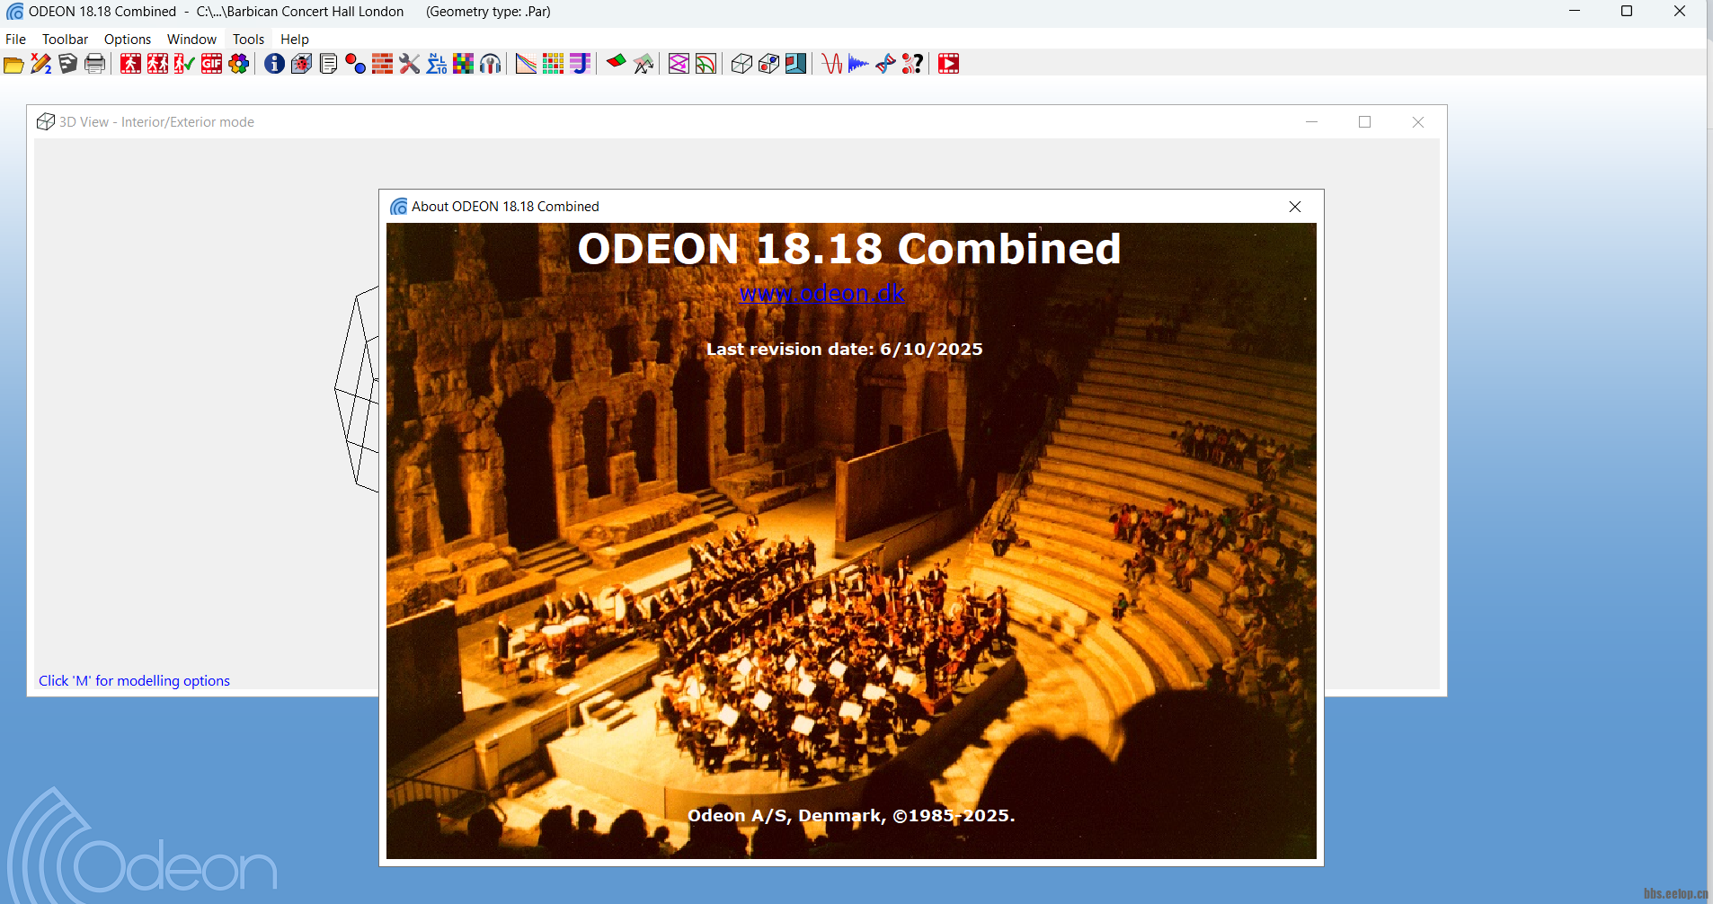The height and width of the screenshot is (904, 1713).
Task: Open the Tools menu
Action: [248, 40]
